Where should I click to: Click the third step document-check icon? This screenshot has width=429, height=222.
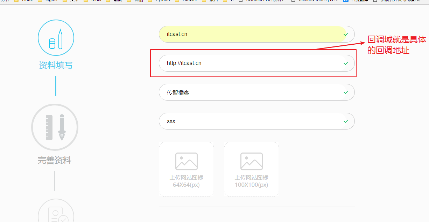(56, 214)
